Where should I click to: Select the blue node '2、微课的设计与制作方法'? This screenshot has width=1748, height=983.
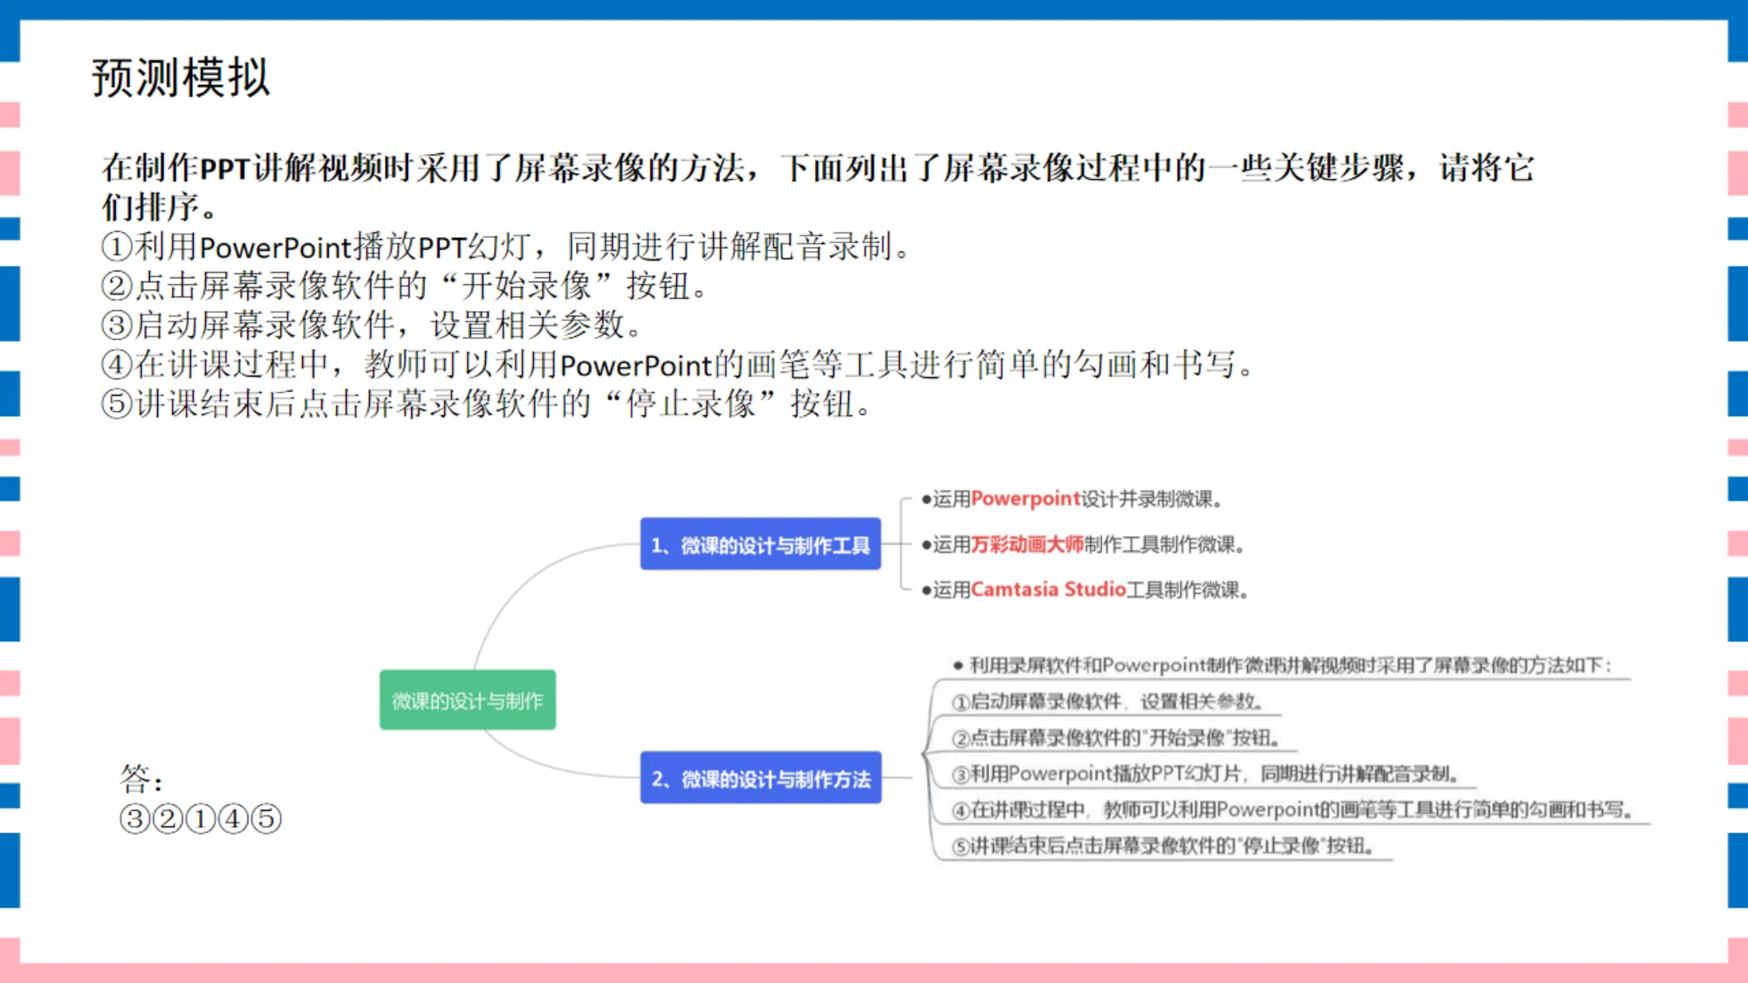click(x=761, y=778)
